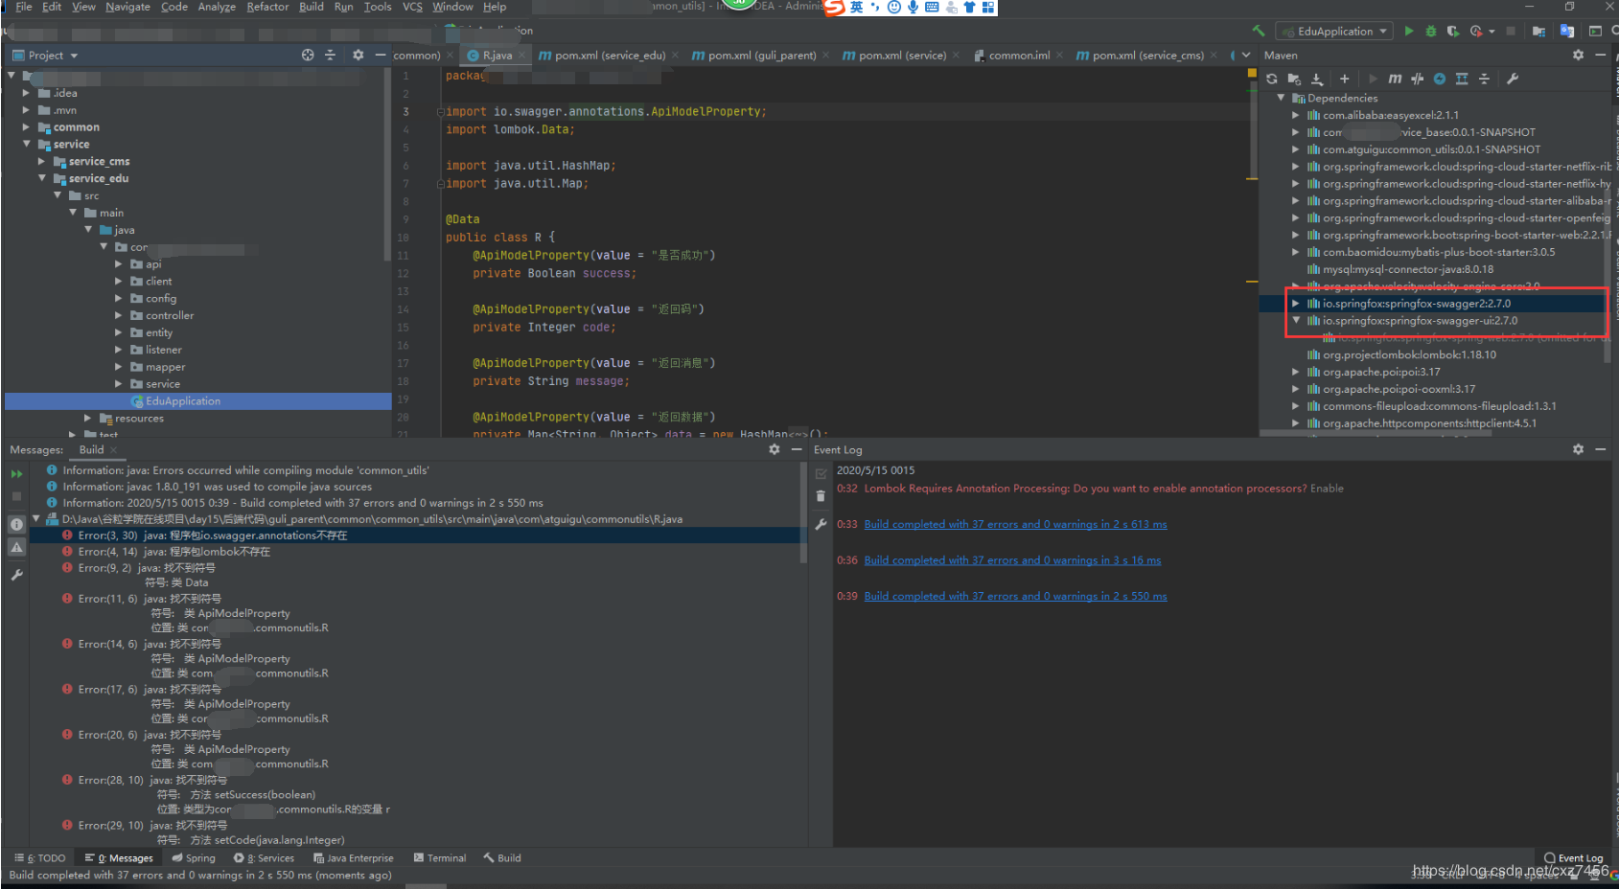Expand springfox-swagger2:2.7.0 dependency node
Viewport: 1619px width, 889px height.
(1296, 304)
